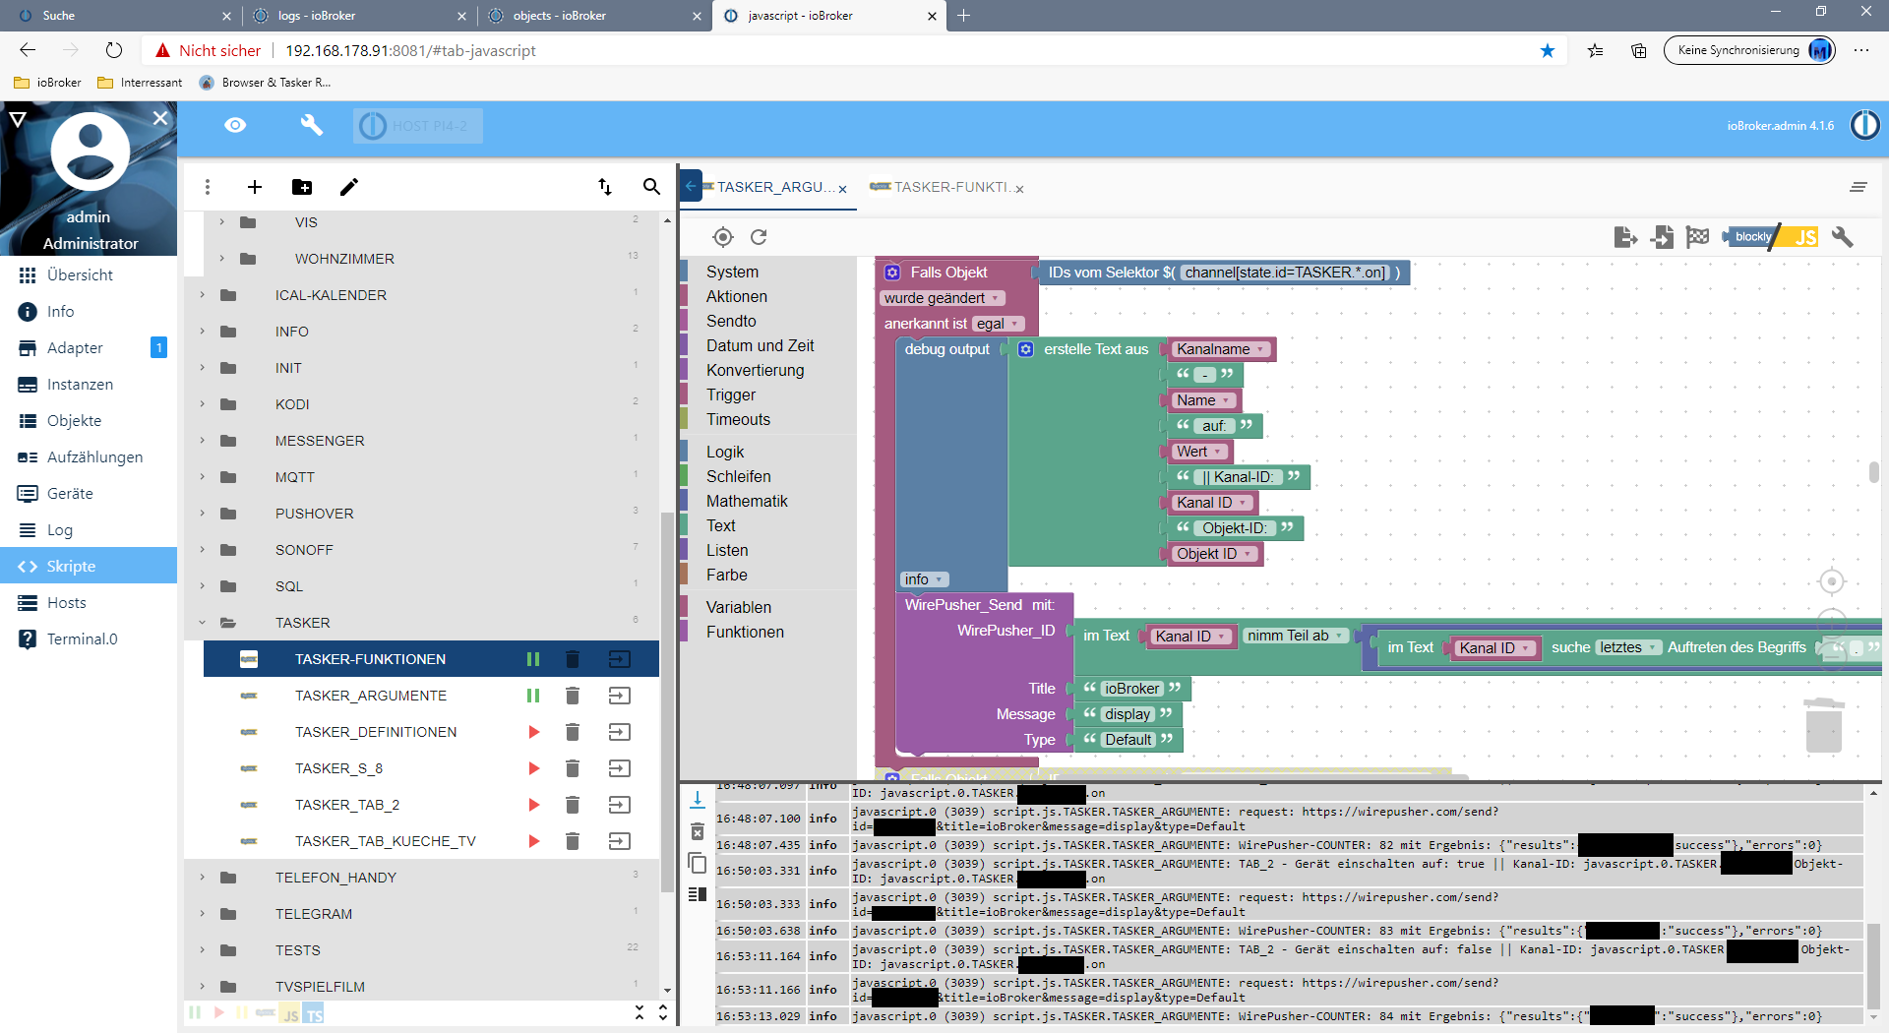Import Blockly blocks icon

1662,237
